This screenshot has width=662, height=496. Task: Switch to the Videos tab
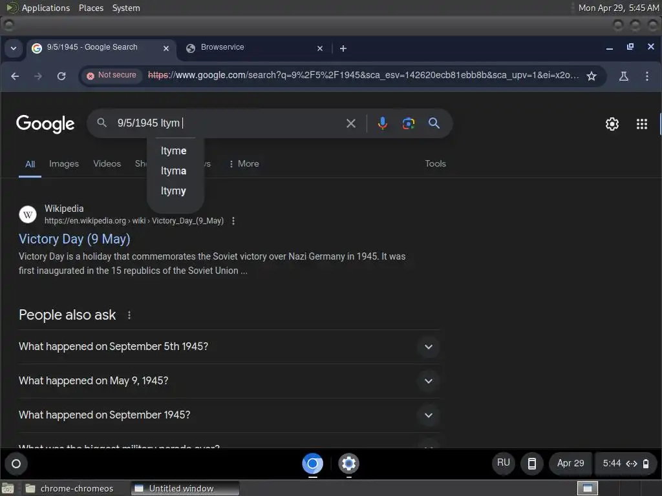pyautogui.click(x=107, y=163)
